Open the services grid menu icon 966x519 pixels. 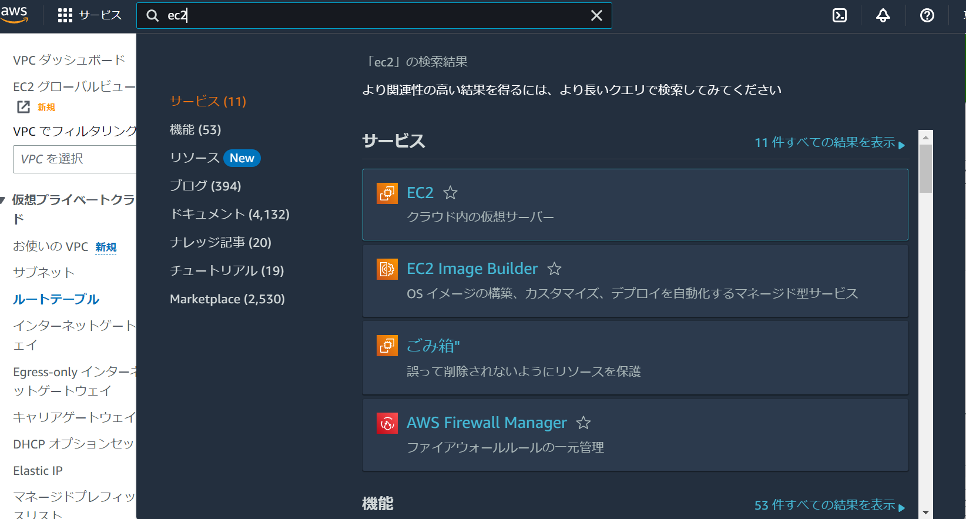pos(65,15)
